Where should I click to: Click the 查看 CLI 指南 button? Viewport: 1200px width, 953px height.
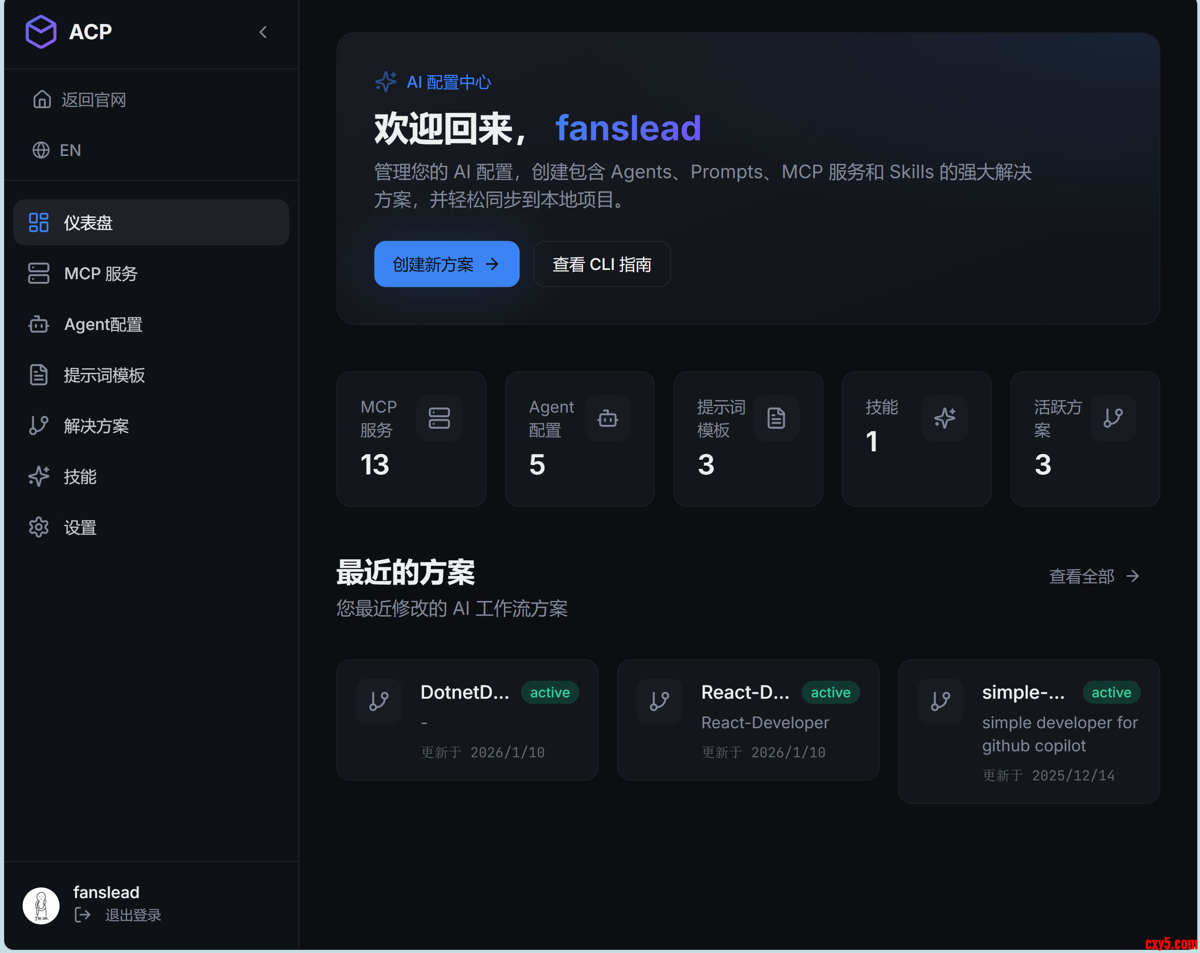pyautogui.click(x=602, y=264)
